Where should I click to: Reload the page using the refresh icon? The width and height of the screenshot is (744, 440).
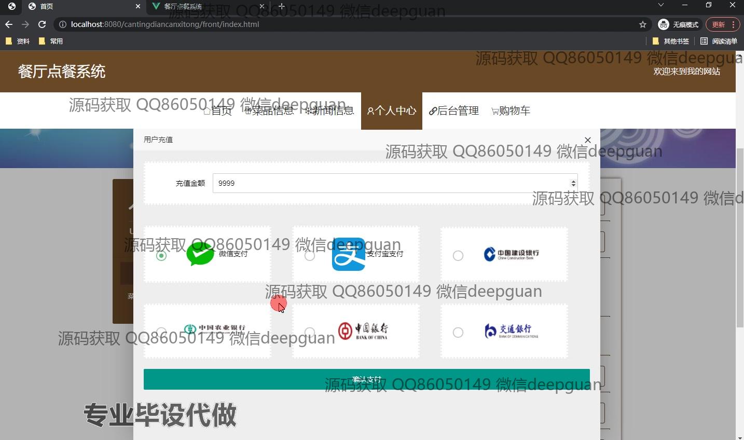[x=42, y=24]
